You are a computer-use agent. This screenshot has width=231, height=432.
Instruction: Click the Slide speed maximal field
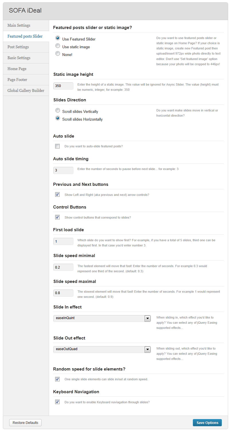coord(63,293)
